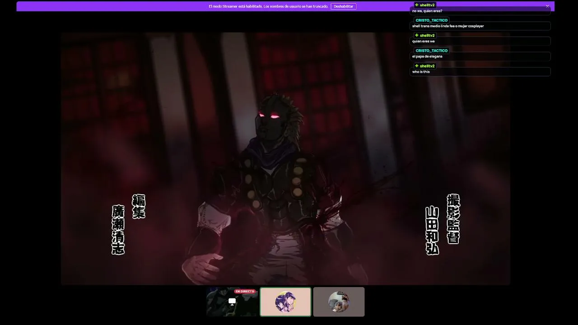Click username shelltv2 above 'no we, quien eres?'

(427, 5)
